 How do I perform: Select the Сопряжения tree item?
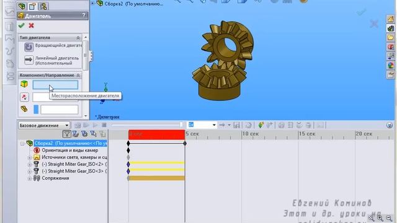pyautogui.click(x=55, y=178)
